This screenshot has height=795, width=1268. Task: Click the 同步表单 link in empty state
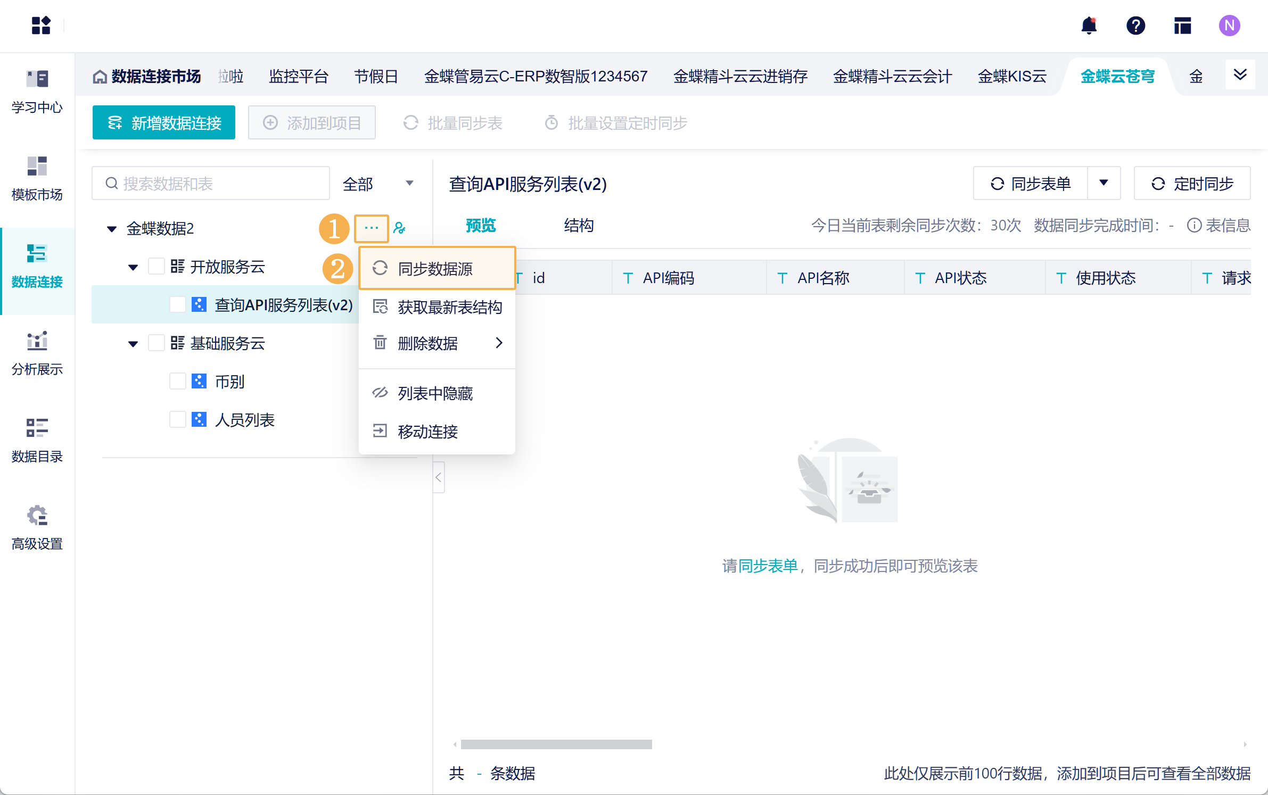[768, 566]
